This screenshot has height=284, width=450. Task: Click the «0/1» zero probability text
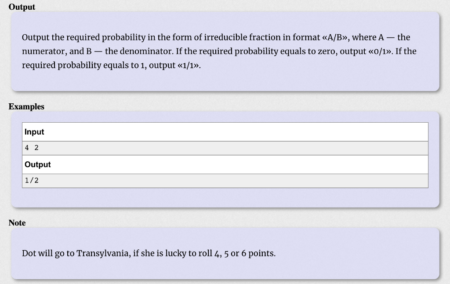tap(380, 51)
